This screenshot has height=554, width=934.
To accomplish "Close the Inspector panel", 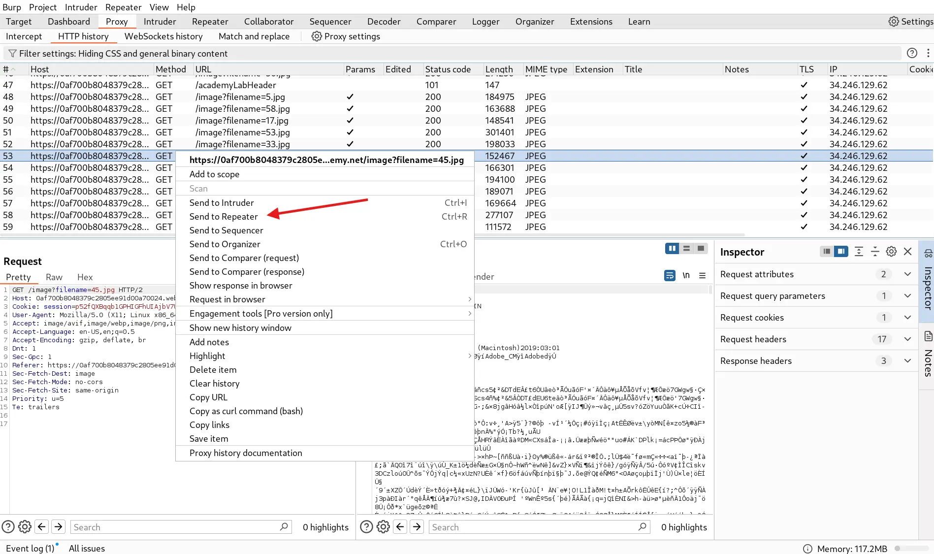I will [908, 252].
